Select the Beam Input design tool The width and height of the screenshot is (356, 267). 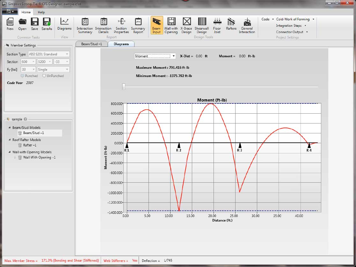[157, 25]
